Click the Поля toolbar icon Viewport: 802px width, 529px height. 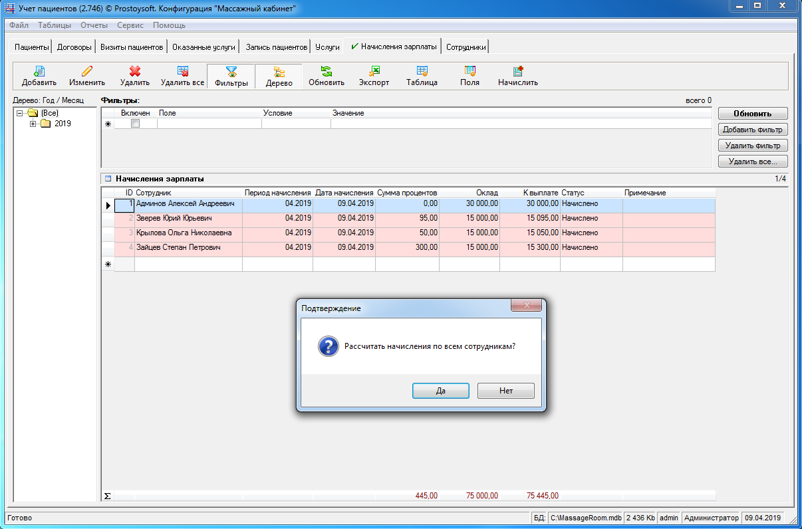[469, 72]
